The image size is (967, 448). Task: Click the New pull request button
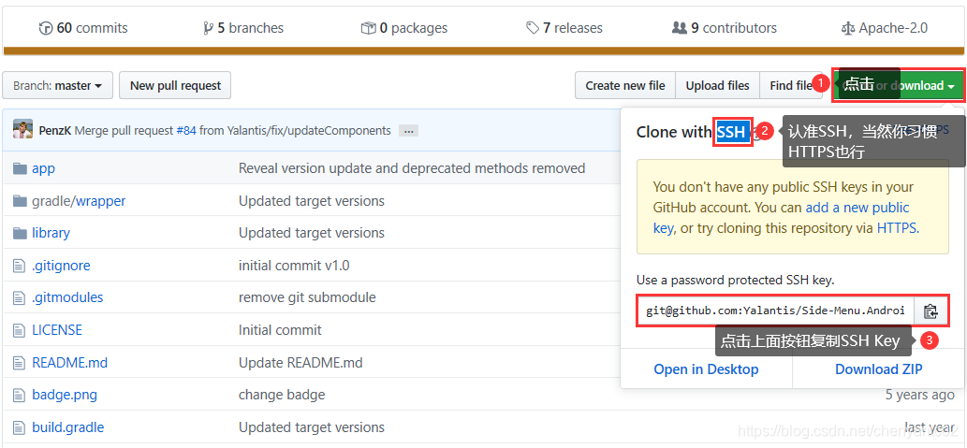[175, 86]
